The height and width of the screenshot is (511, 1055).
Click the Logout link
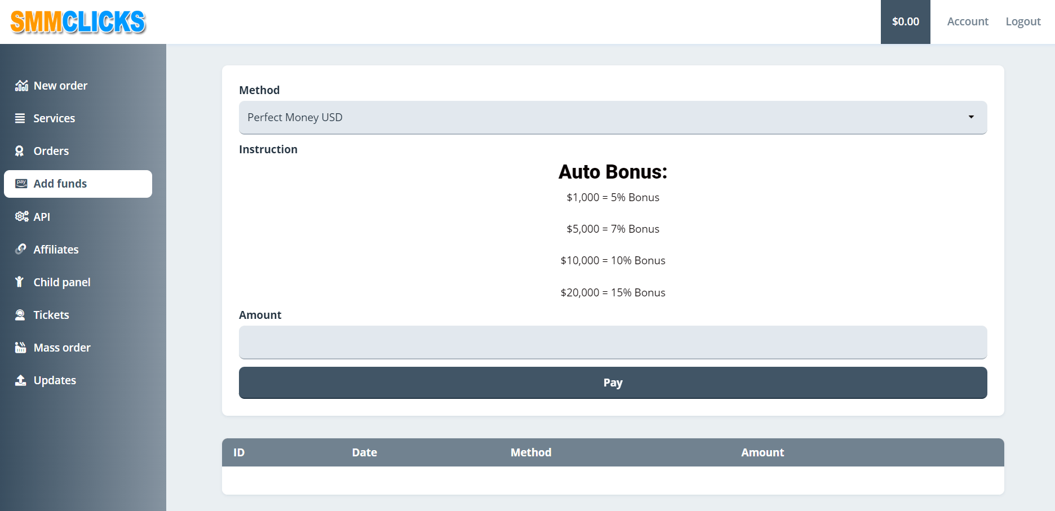[x=1023, y=21]
